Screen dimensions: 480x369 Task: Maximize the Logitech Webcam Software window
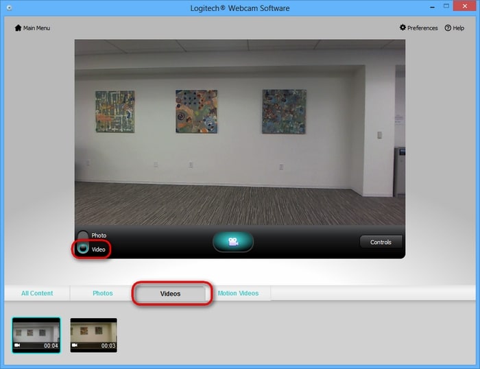pyautogui.click(x=446, y=6)
